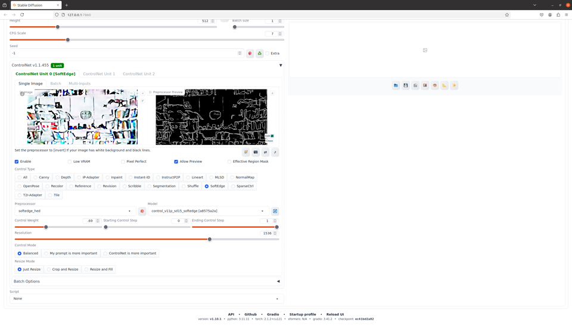Open the output folder icon

click(396, 85)
